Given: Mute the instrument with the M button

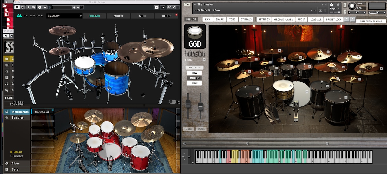Looking at the screenshot, I should pos(345,11).
